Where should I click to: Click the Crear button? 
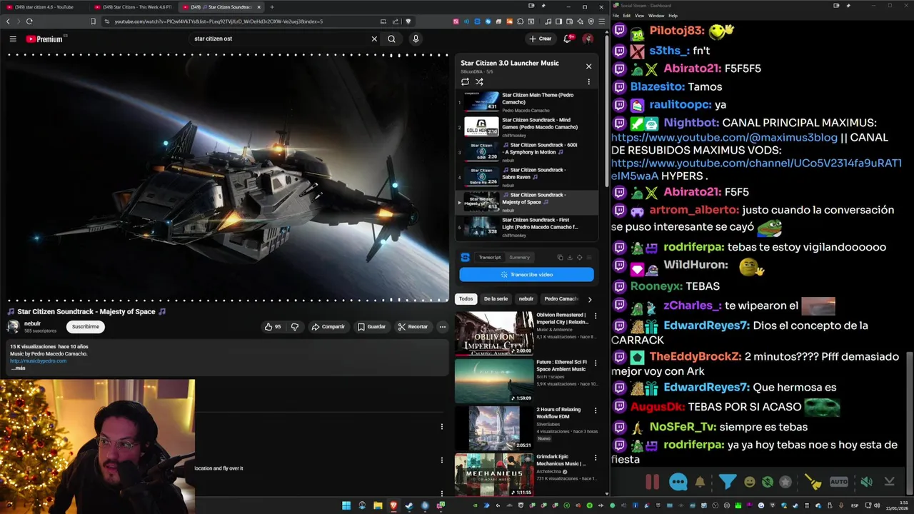click(541, 39)
